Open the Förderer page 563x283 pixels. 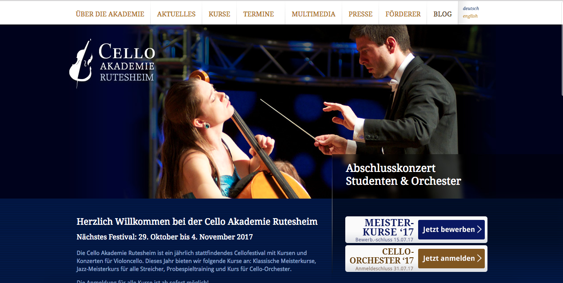click(403, 14)
